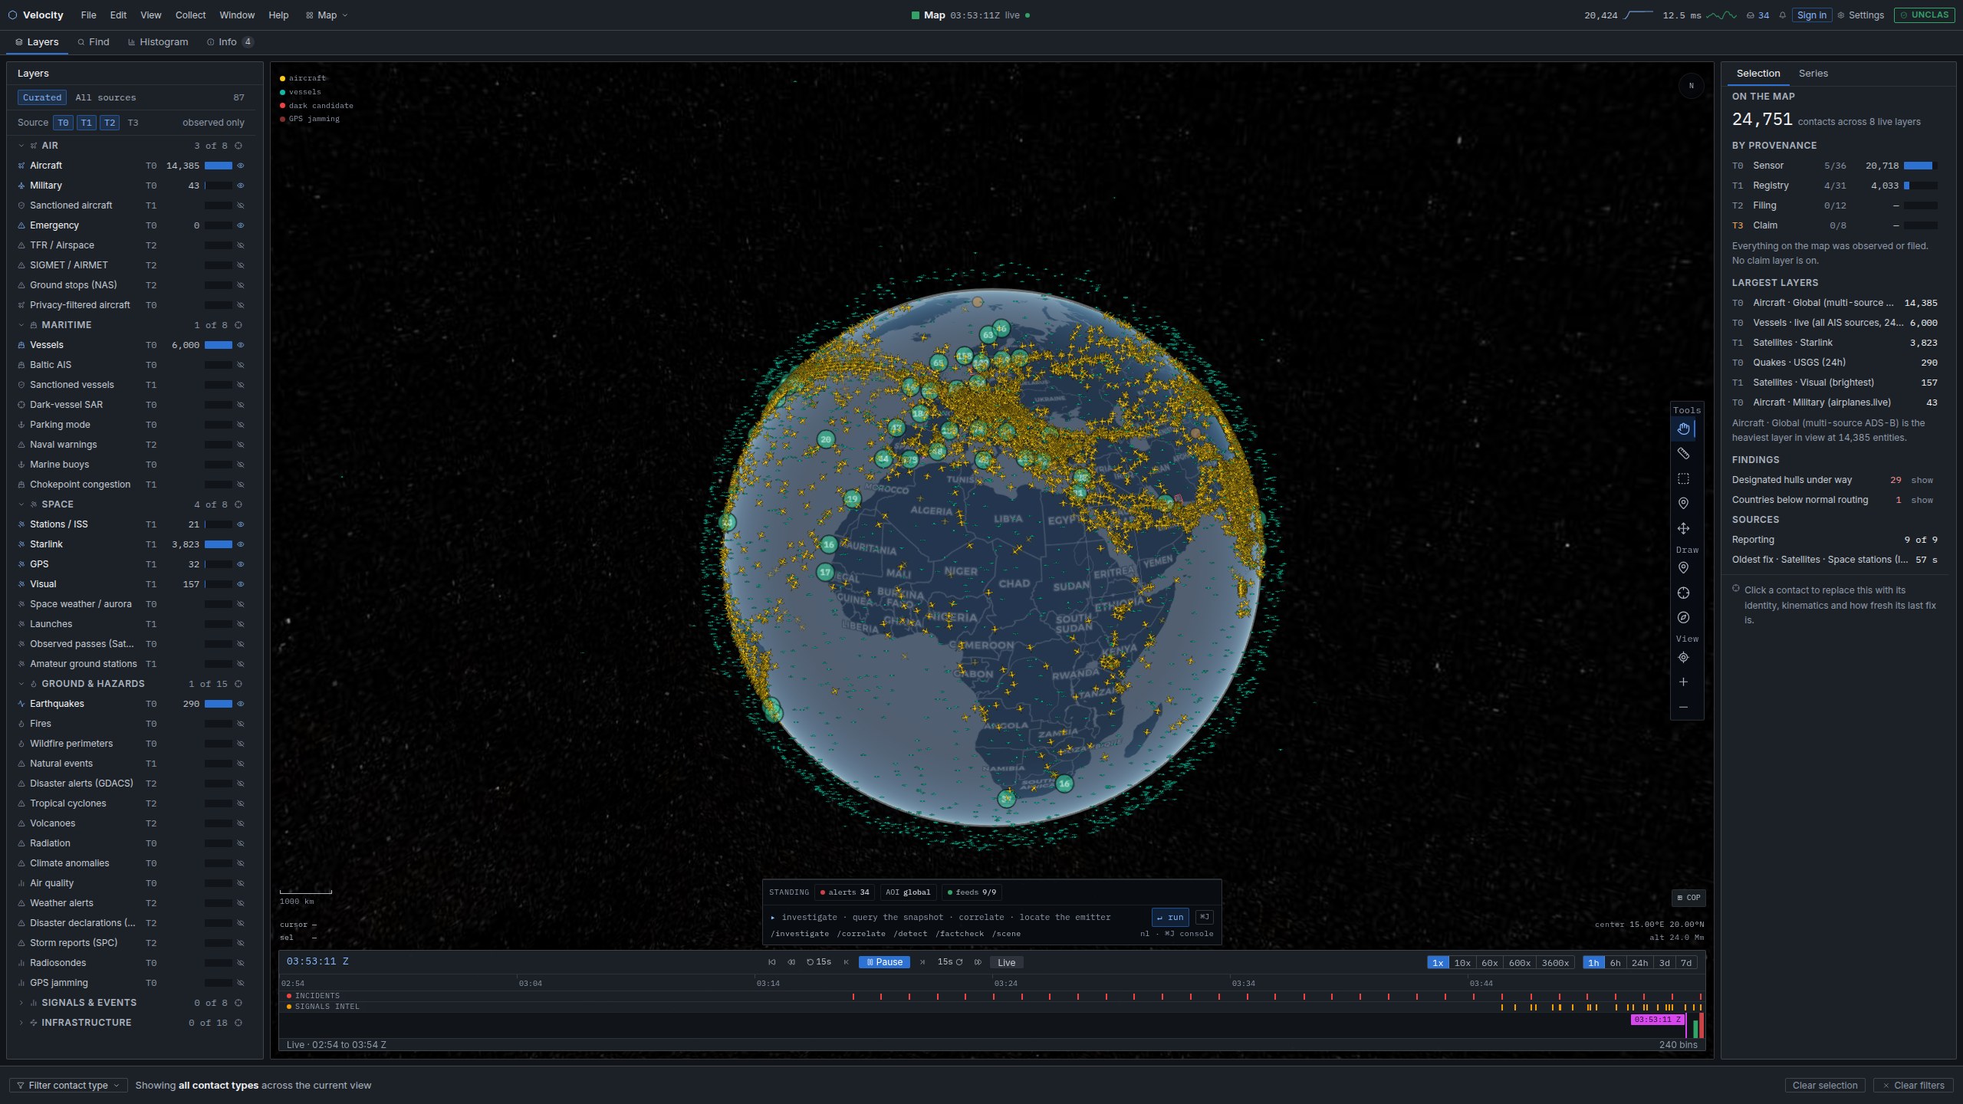This screenshot has width=1963, height=1104.
Task: Zoom out with the minus icon
Action: (x=1683, y=707)
